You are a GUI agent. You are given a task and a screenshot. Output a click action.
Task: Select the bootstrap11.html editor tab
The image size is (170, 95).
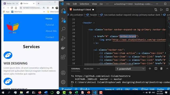click(x=82, y=9)
